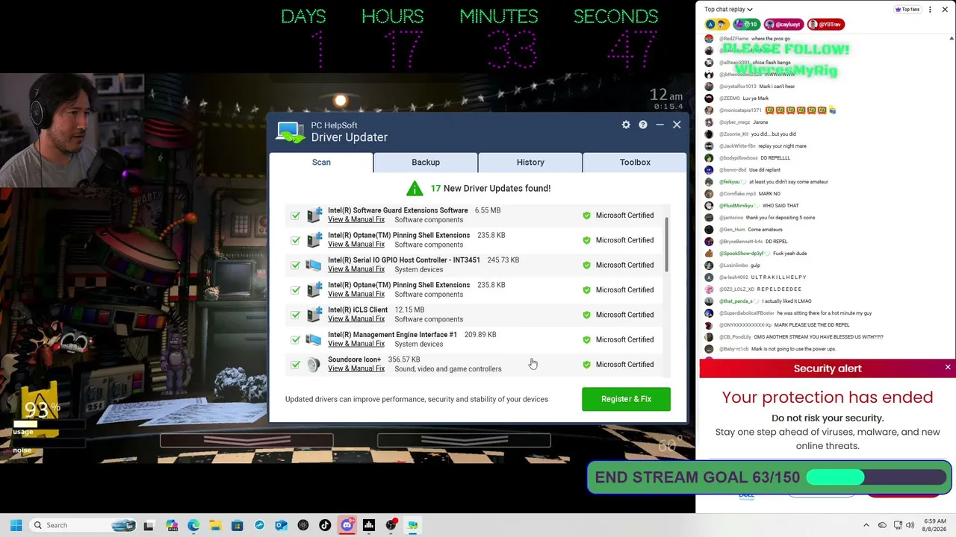View & Manual Fix for Management Engine Interface

(x=356, y=344)
